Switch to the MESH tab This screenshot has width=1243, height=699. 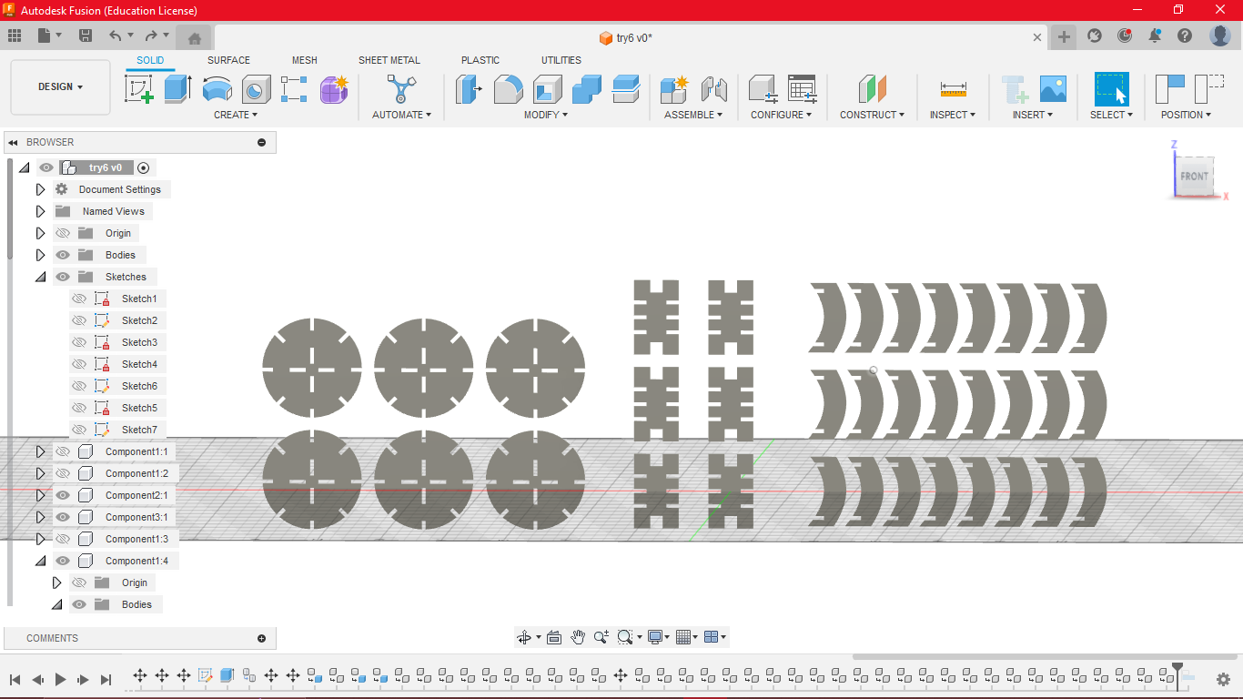click(x=305, y=60)
